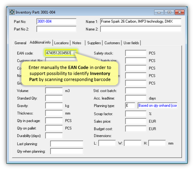Viewport: 194px width, 170px height.
Task: Click the Planning type label
Action: [104, 106]
